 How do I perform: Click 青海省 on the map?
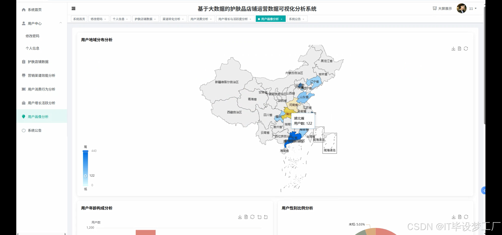tap(252, 99)
